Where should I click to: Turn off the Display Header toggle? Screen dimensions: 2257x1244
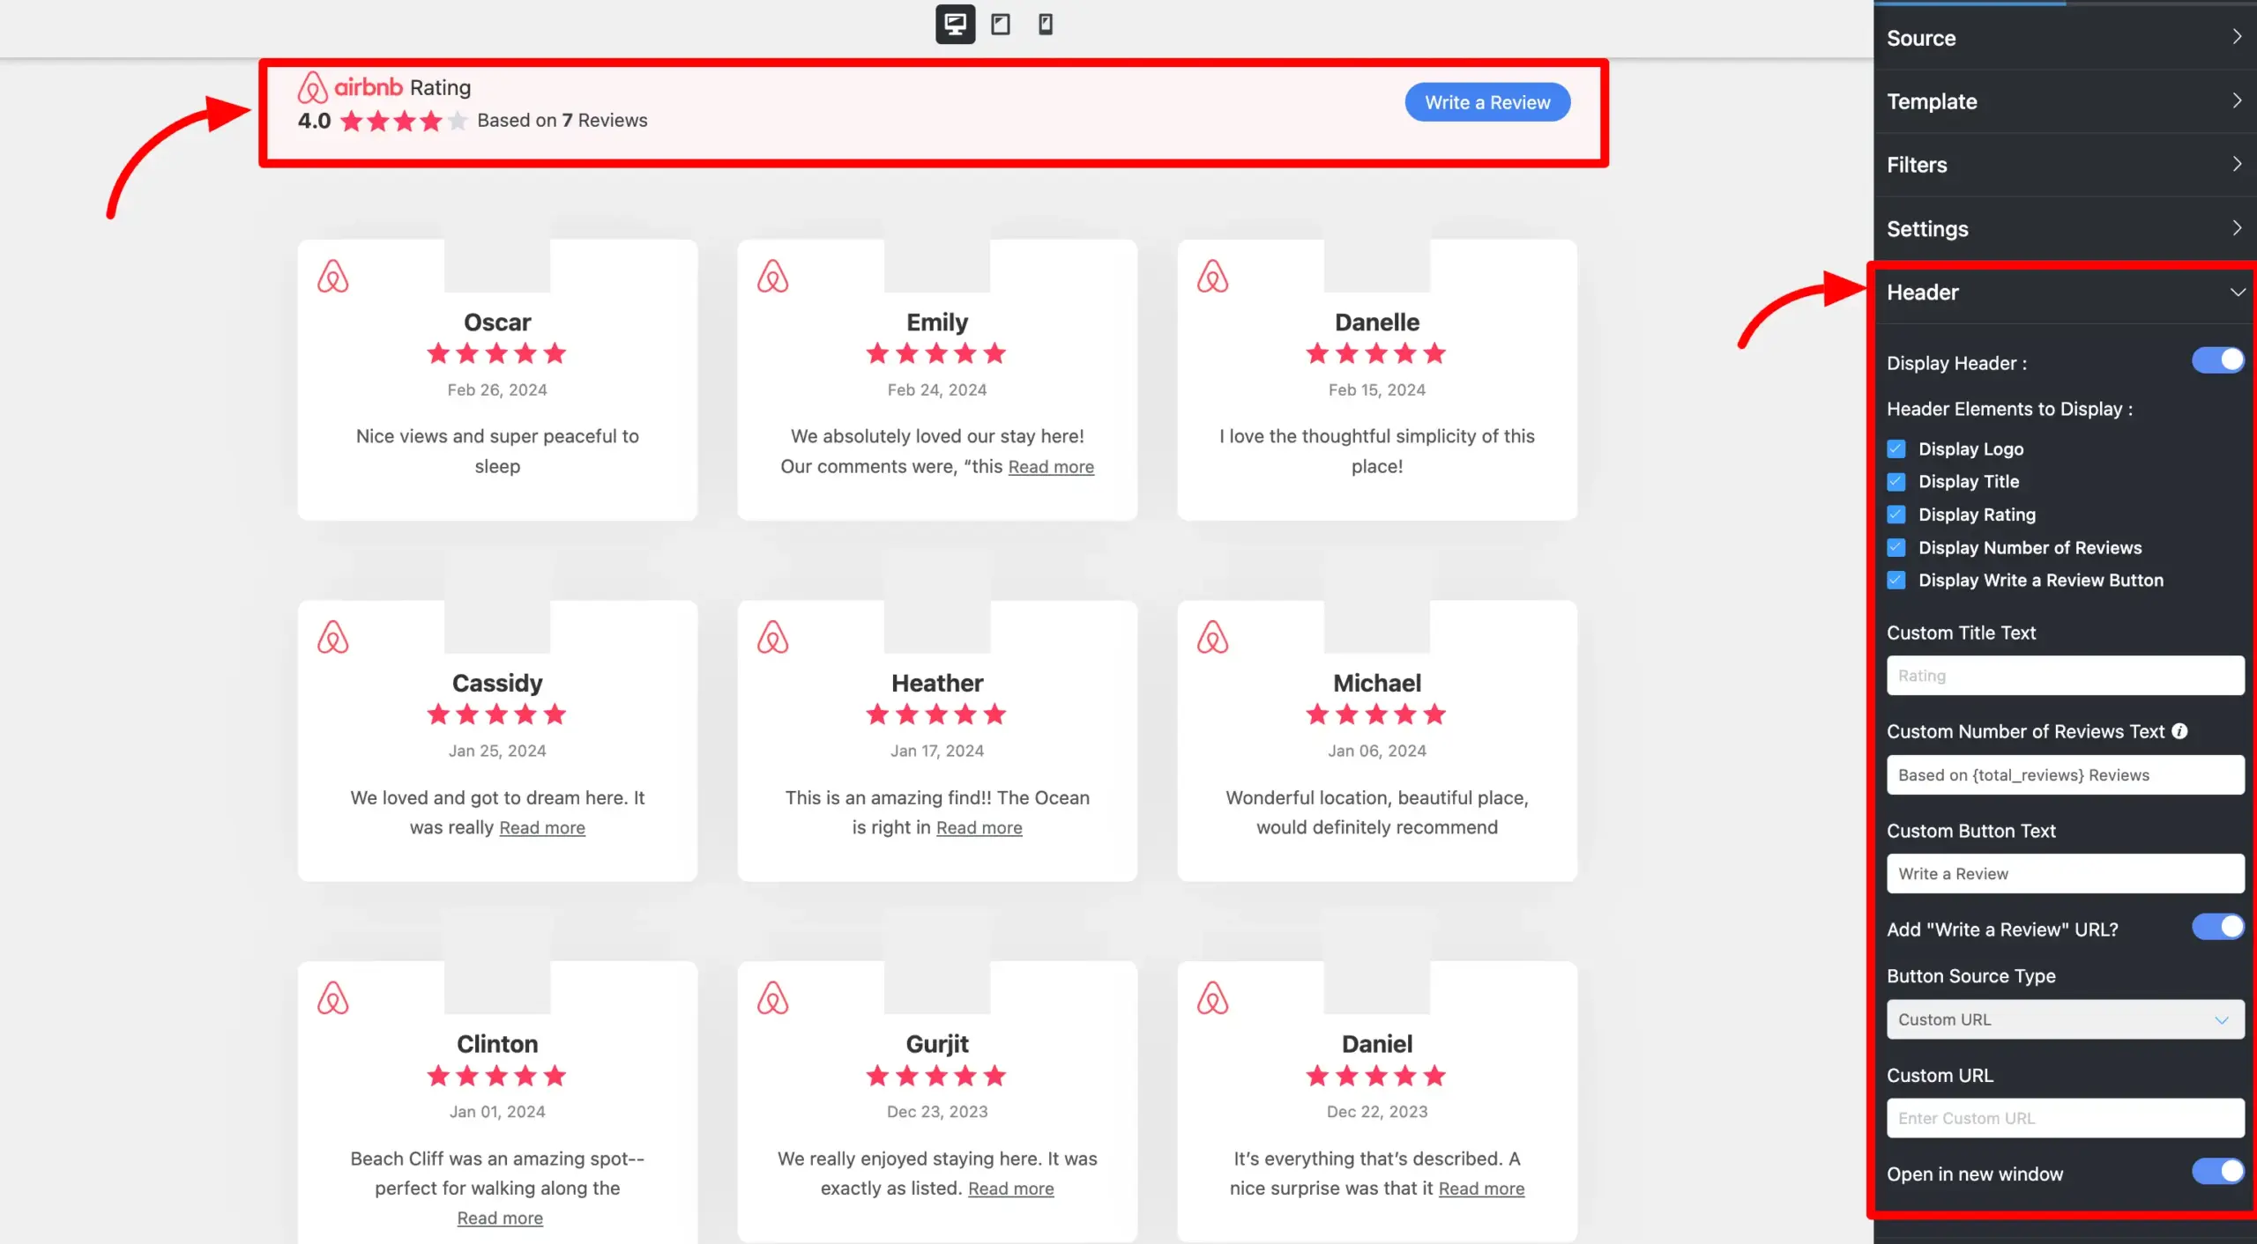pyautogui.click(x=2217, y=360)
